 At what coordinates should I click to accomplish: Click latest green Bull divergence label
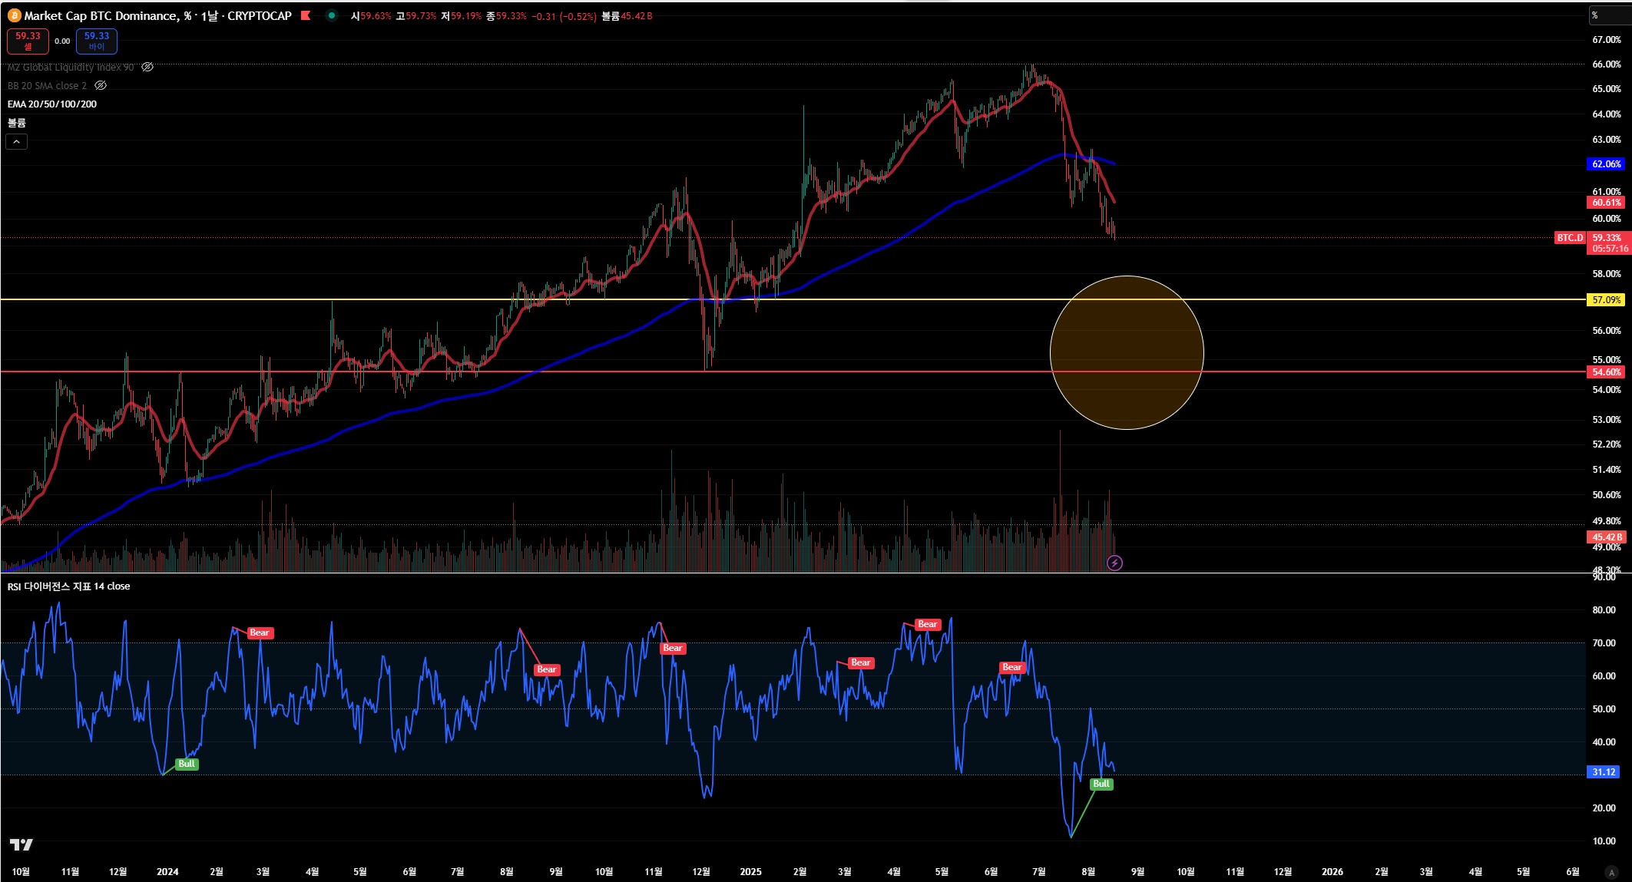coord(1101,784)
